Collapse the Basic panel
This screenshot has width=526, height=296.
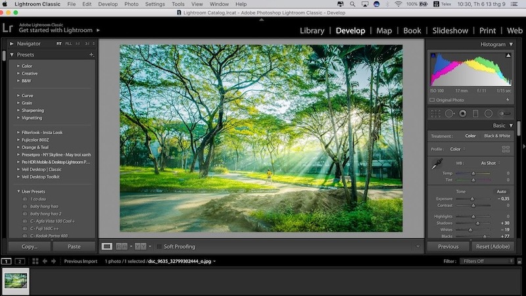point(511,126)
